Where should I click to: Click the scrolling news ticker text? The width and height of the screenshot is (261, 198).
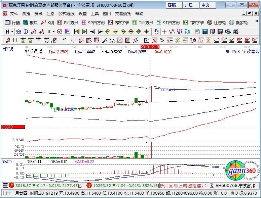click(x=181, y=186)
